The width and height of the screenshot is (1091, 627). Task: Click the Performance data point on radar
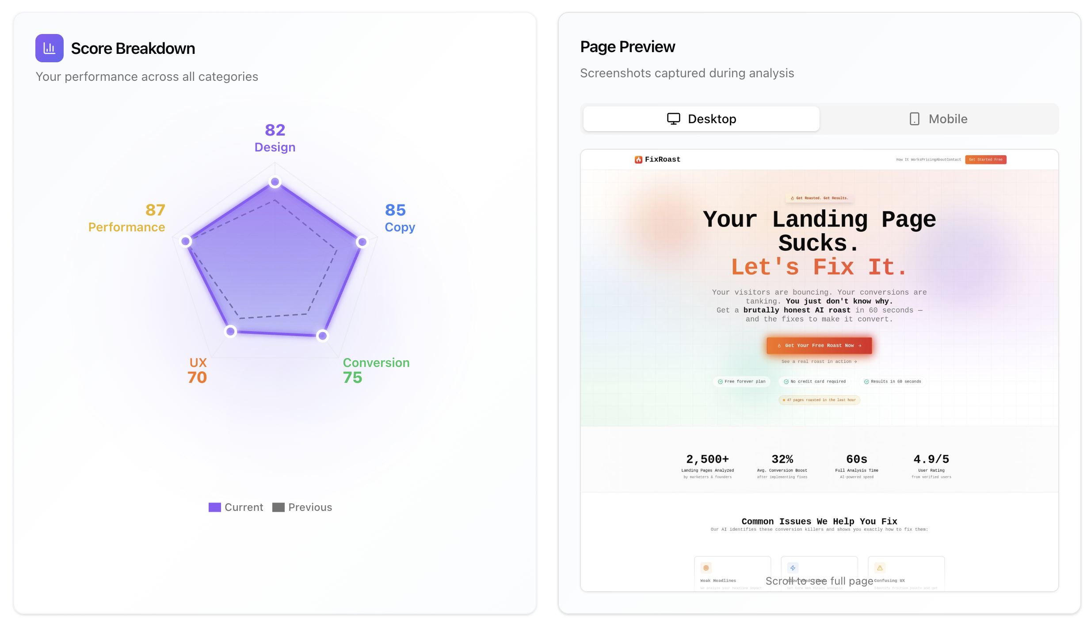[x=186, y=241]
